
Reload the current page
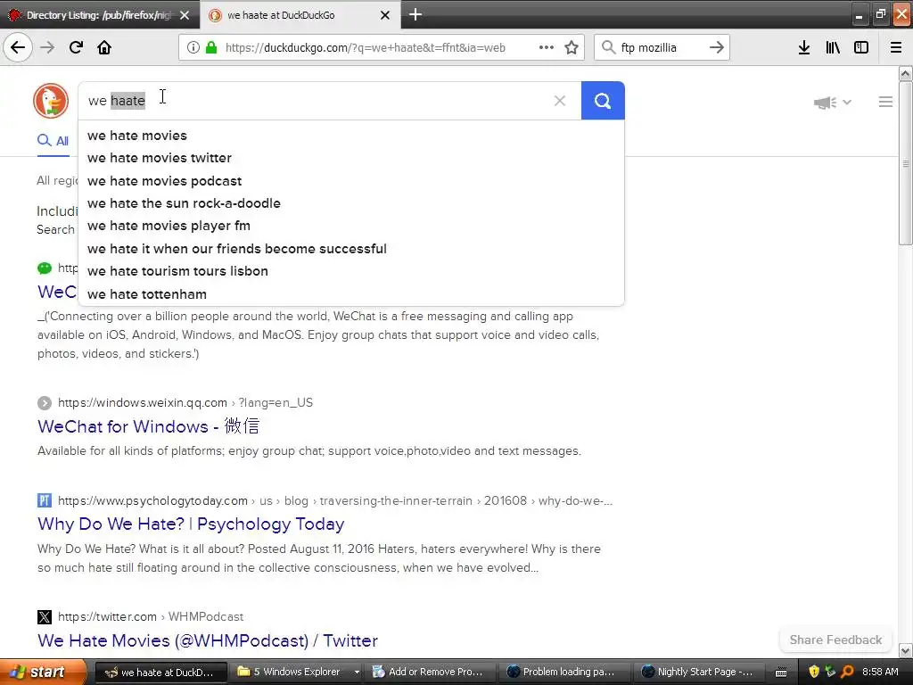pyautogui.click(x=76, y=47)
